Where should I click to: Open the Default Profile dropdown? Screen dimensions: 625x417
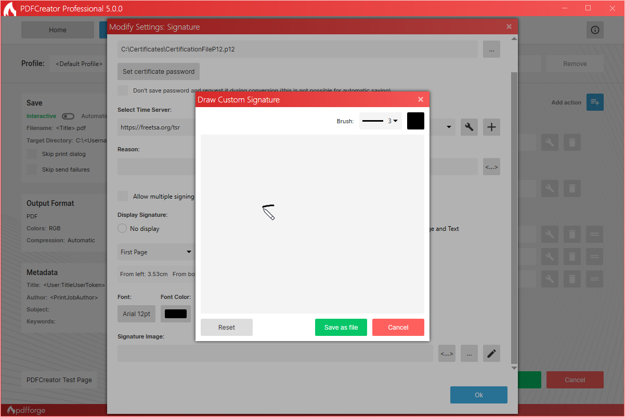click(x=78, y=63)
